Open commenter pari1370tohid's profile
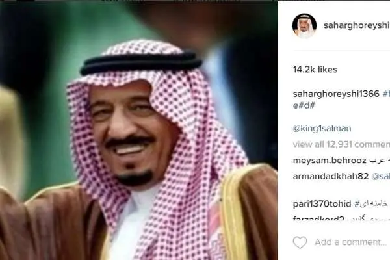390x260 pixels. pos(322,204)
